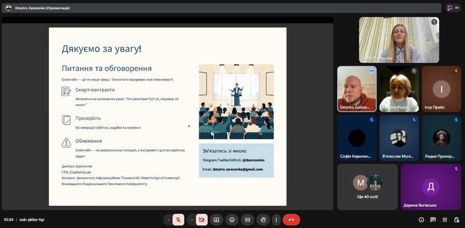Click the red leave call button

(291, 220)
